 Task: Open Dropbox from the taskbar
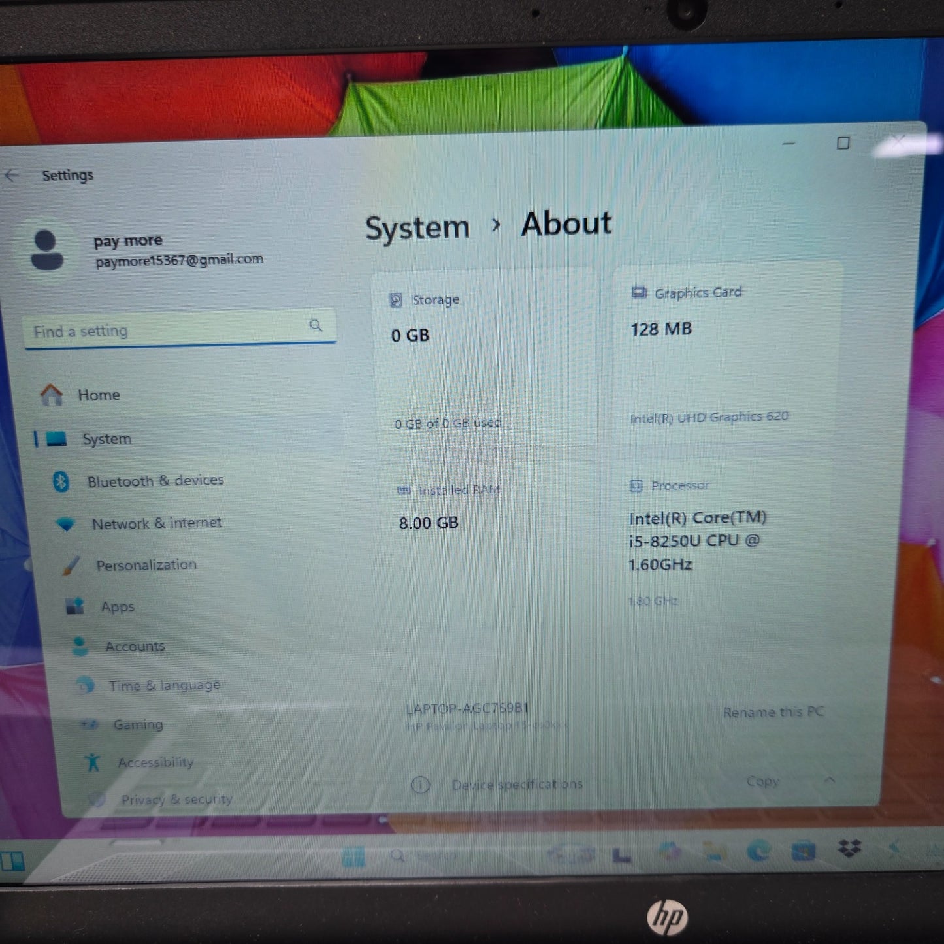coord(849,849)
